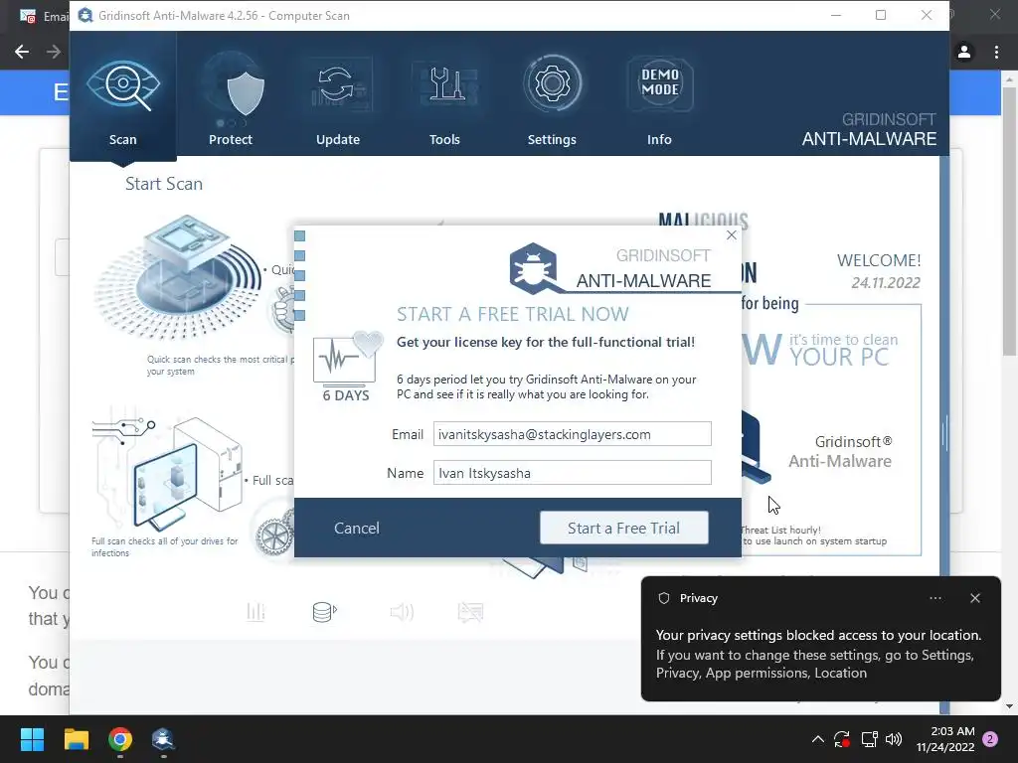This screenshot has height=763, width=1018.
Task: Click 'Gridinsoft® Anti-Malware' text in welcome panel
Action: click(x=840, y=452)
